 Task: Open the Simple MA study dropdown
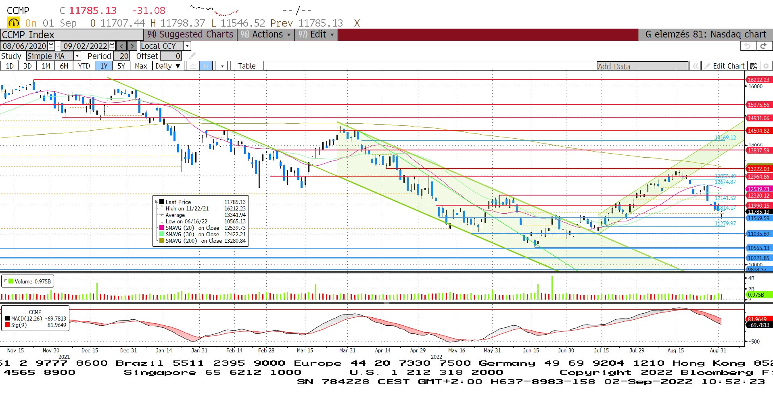click(x=77, y=56)
